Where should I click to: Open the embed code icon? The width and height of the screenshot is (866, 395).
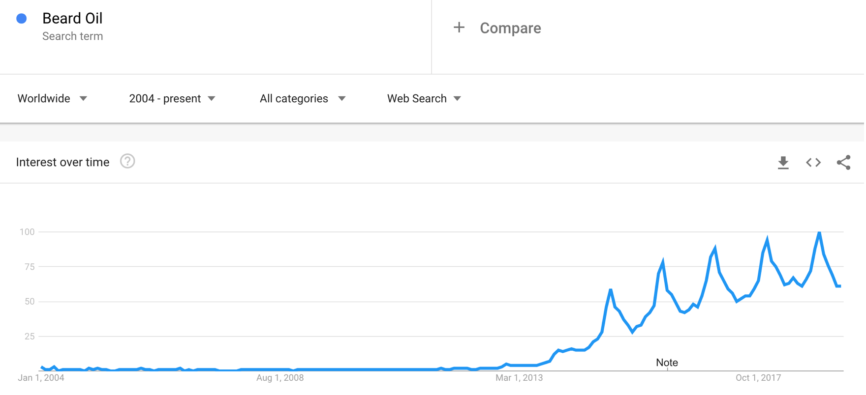point(813,163)
